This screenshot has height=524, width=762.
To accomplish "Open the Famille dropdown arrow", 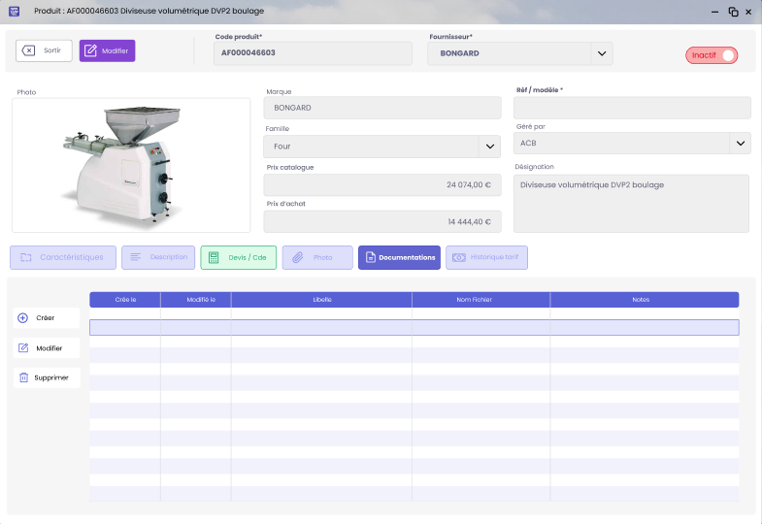I will 489,147.
